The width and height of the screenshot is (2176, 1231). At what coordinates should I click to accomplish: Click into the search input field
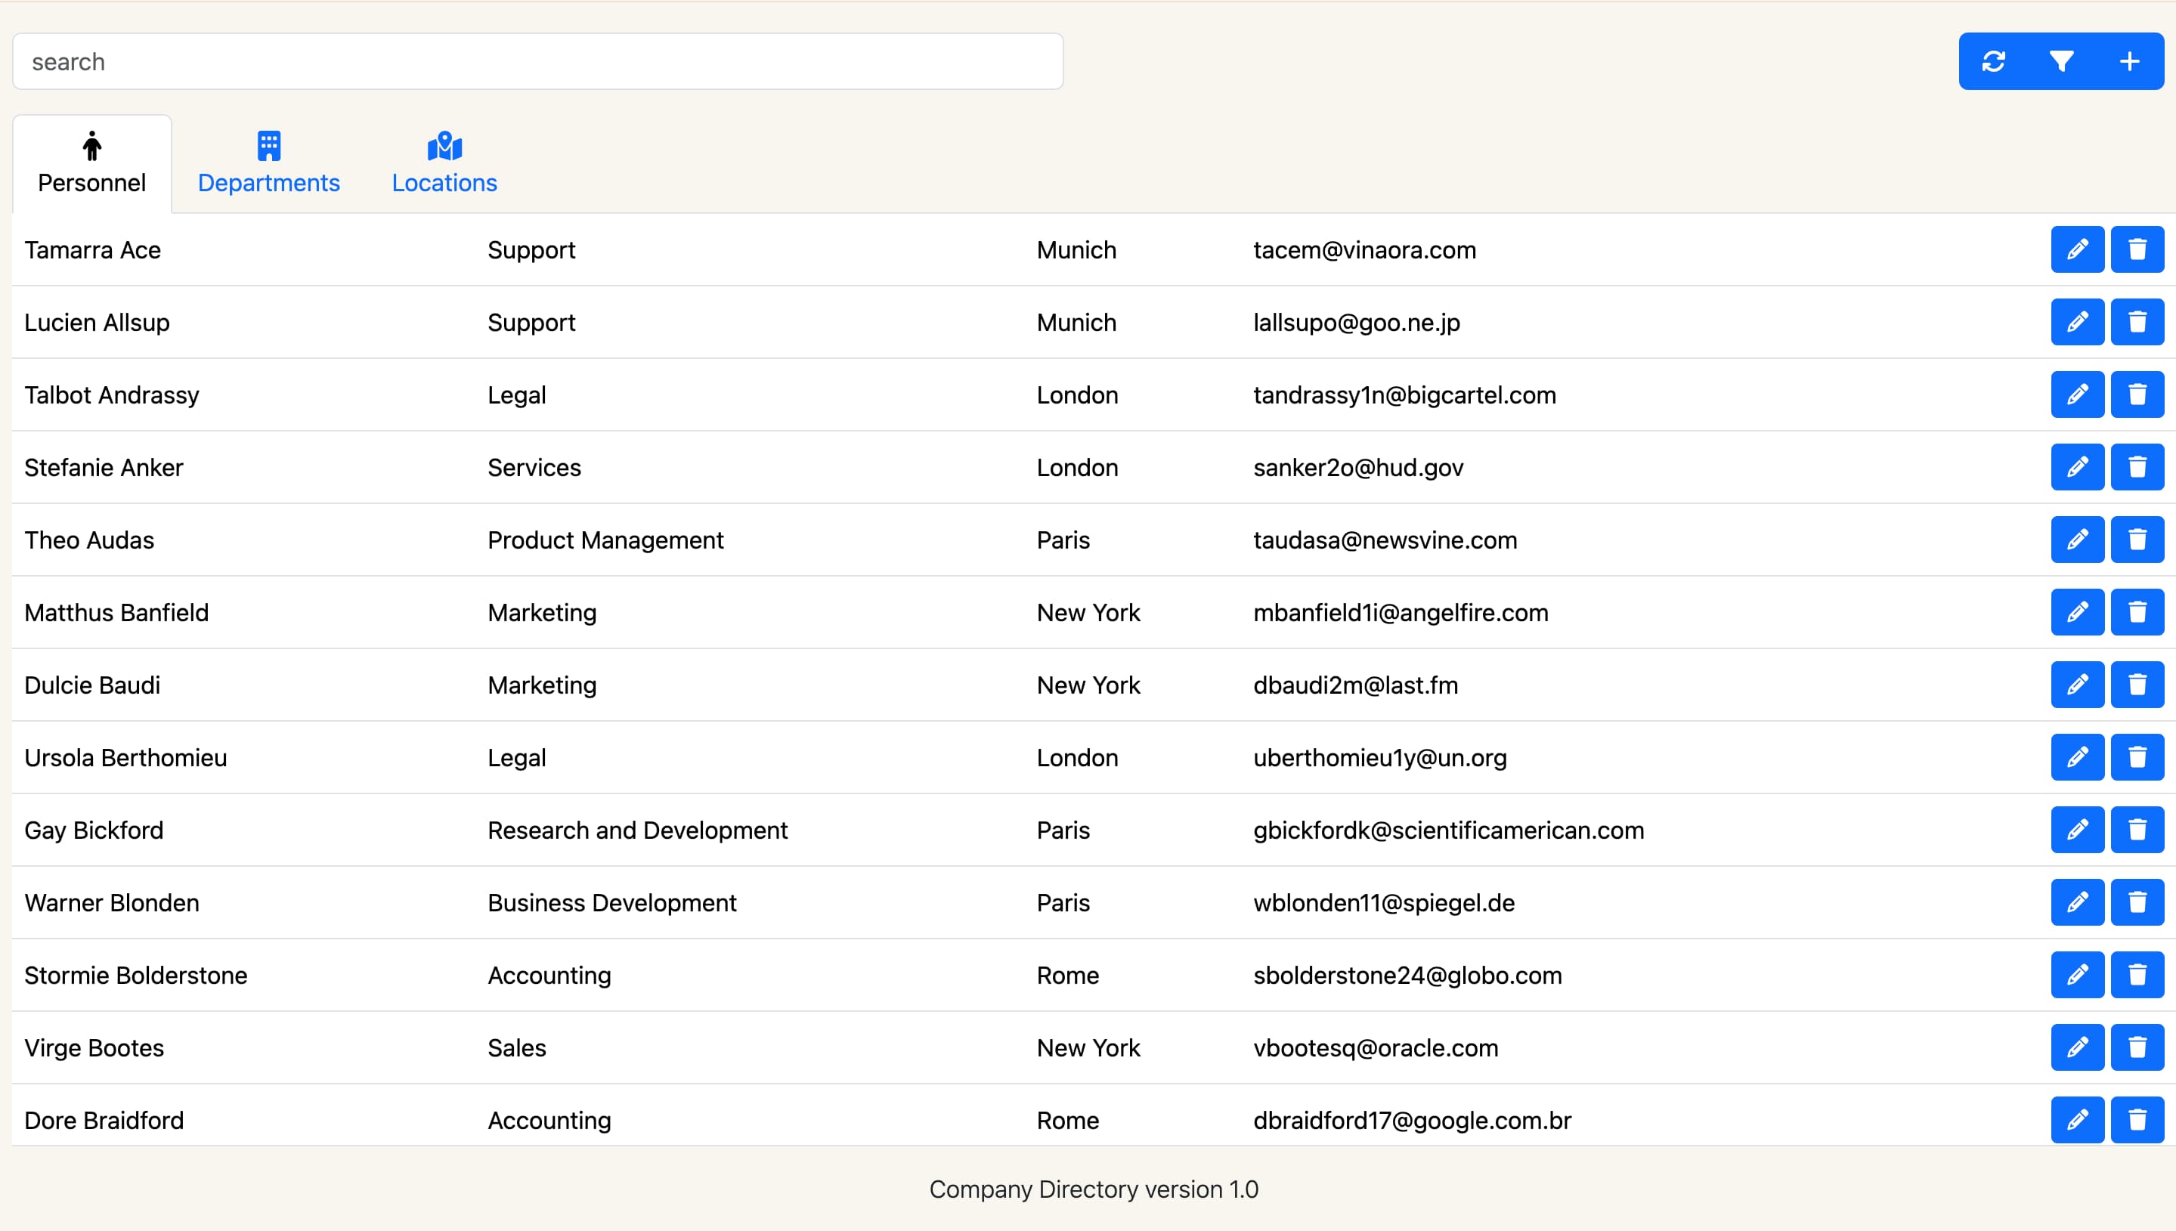point(537,62)
